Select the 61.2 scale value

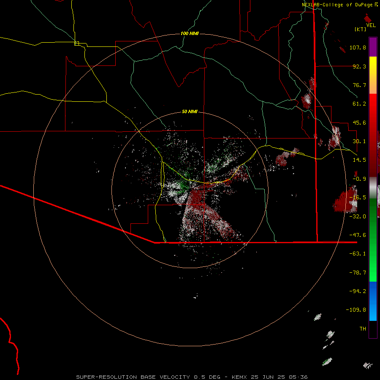(x=359, y=104)
